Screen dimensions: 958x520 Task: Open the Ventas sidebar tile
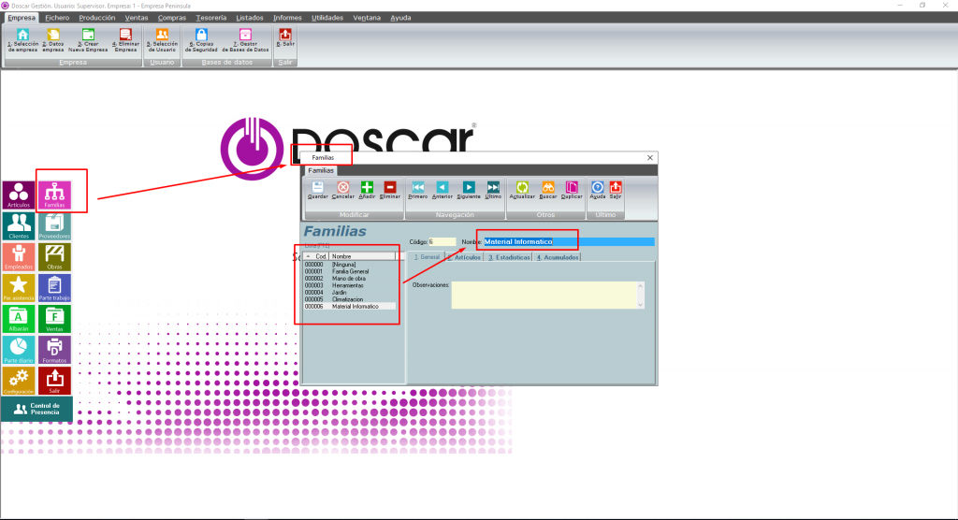pyautogui.click(x=54, y=319)
